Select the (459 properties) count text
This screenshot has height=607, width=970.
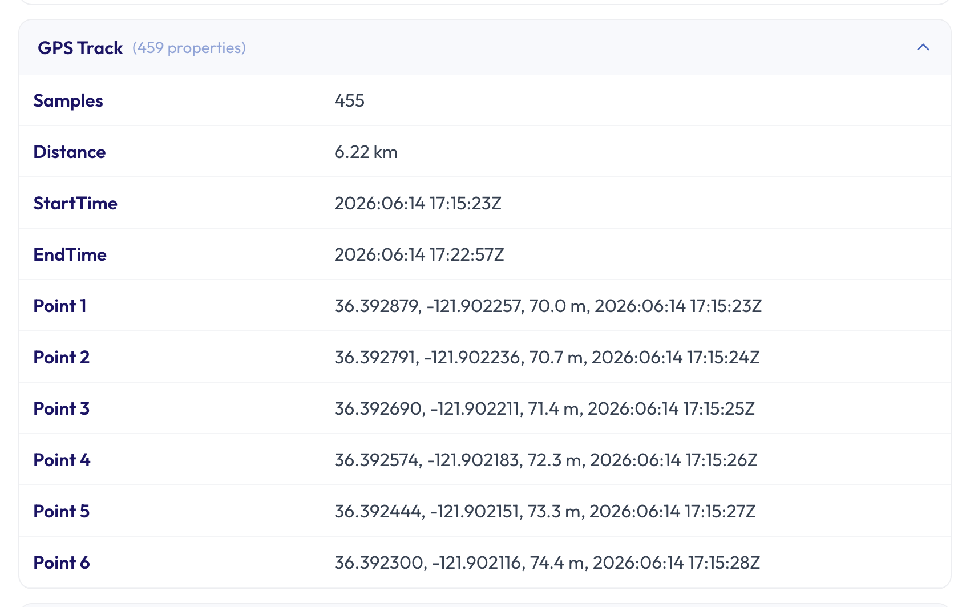189,48
